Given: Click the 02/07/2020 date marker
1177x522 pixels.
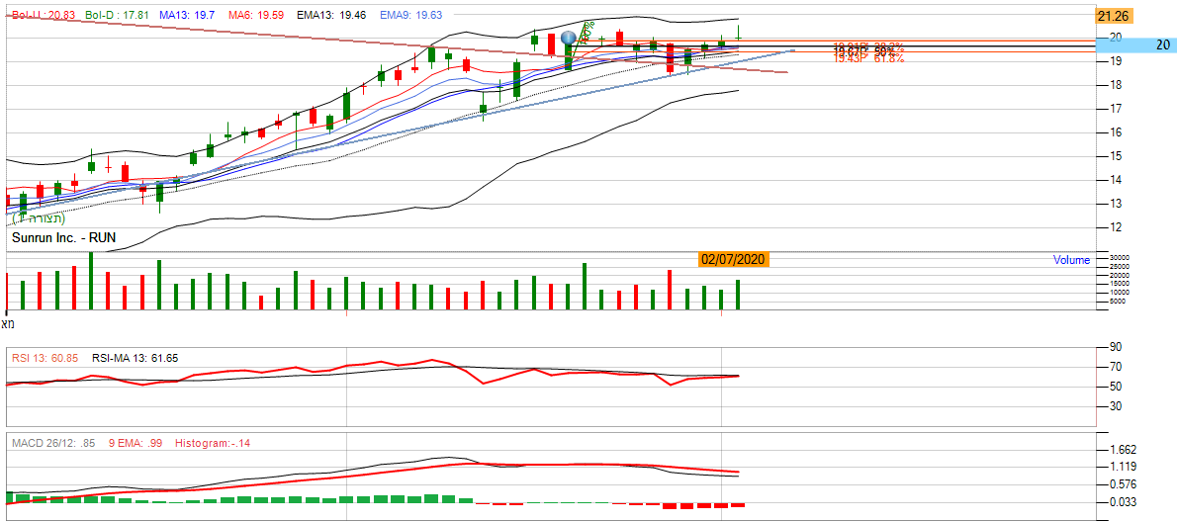Looking at the screenshot, I should 732,259.
